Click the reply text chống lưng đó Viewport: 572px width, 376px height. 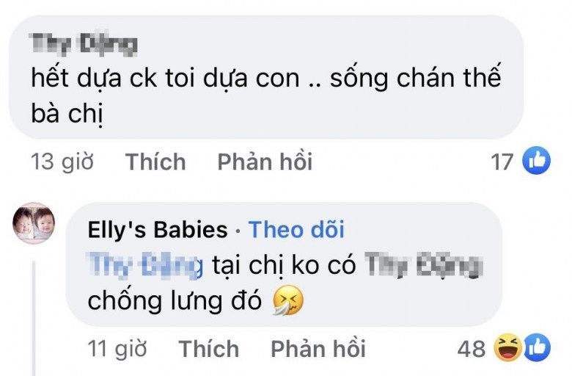[174, 301]
